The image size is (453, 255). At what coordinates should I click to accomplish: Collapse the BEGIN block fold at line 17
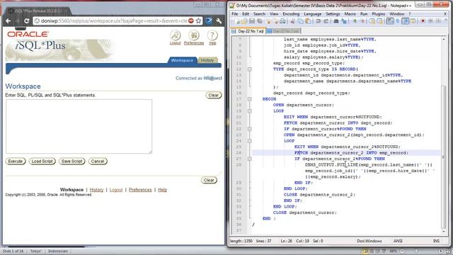[249, 99]
